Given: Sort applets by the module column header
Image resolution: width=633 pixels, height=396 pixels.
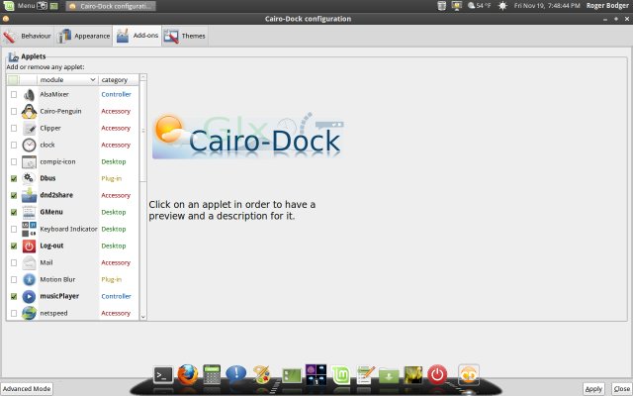Looking at the screenshot, I should pyautogui.click(x=66, y=79).
